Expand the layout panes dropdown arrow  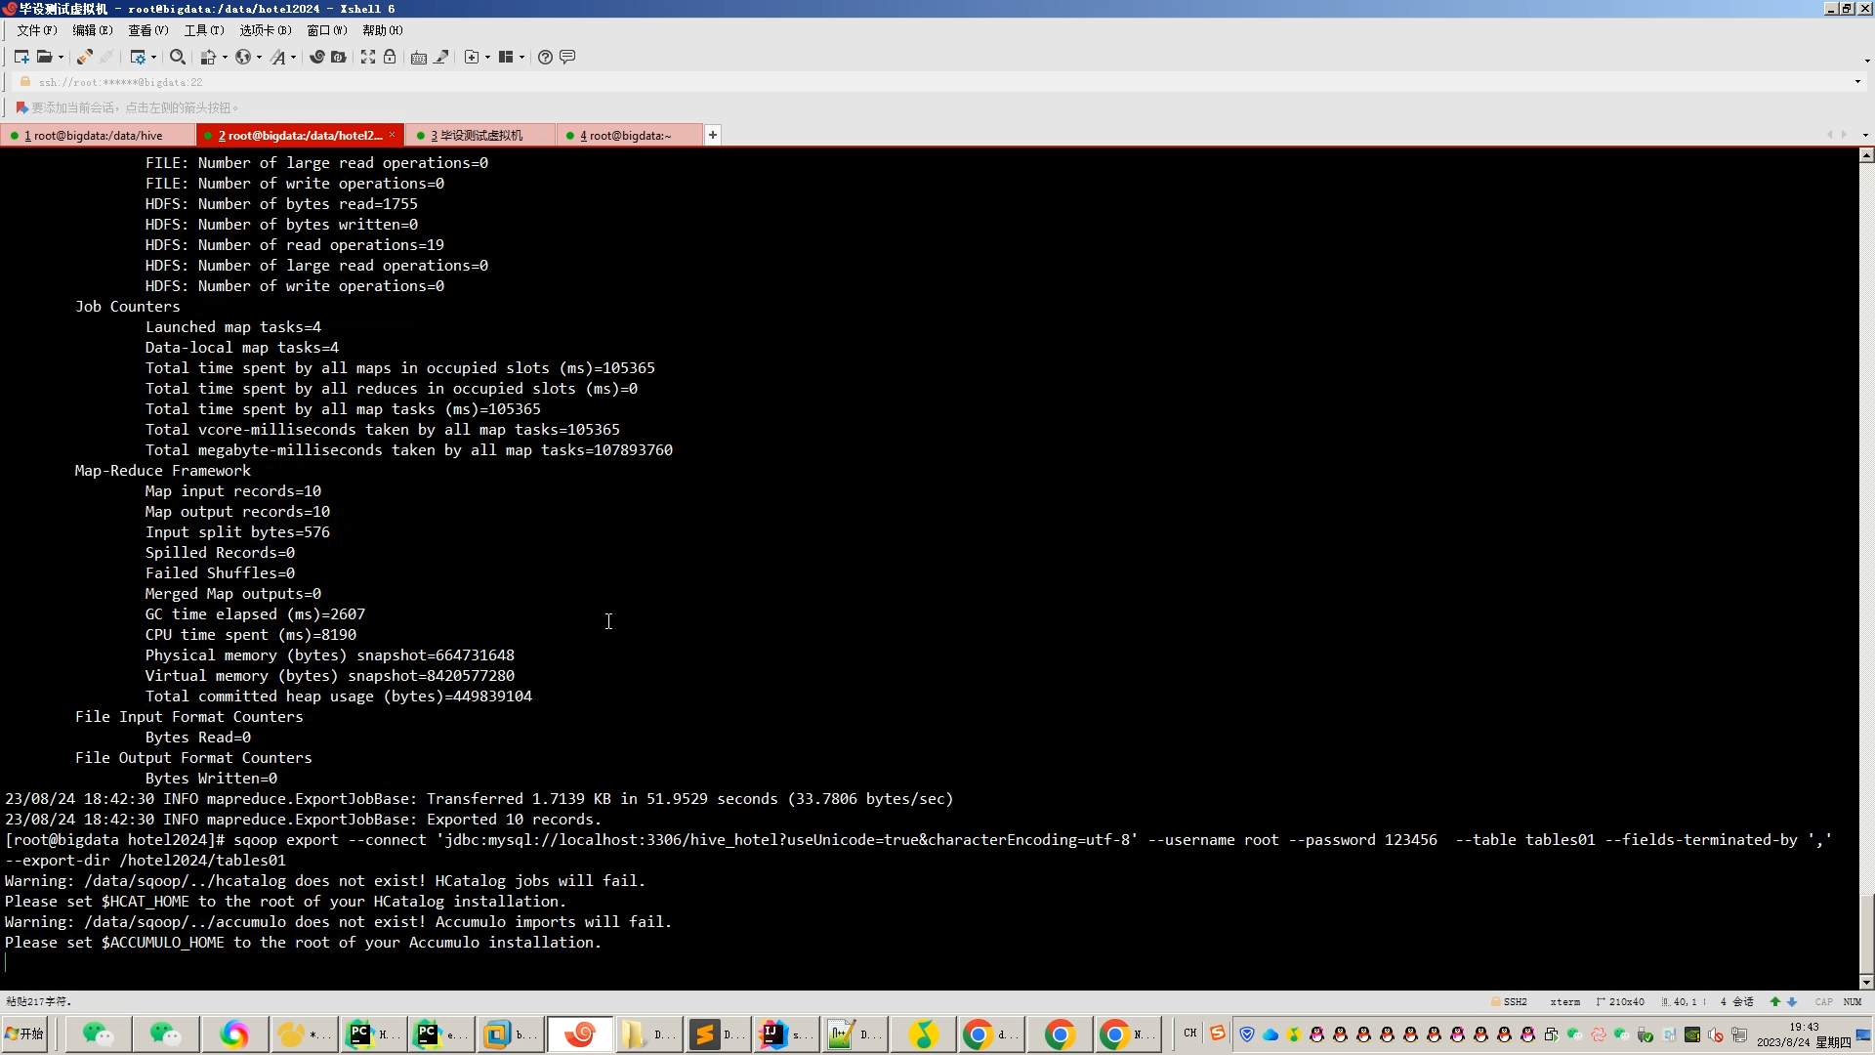tap(522, 57)
